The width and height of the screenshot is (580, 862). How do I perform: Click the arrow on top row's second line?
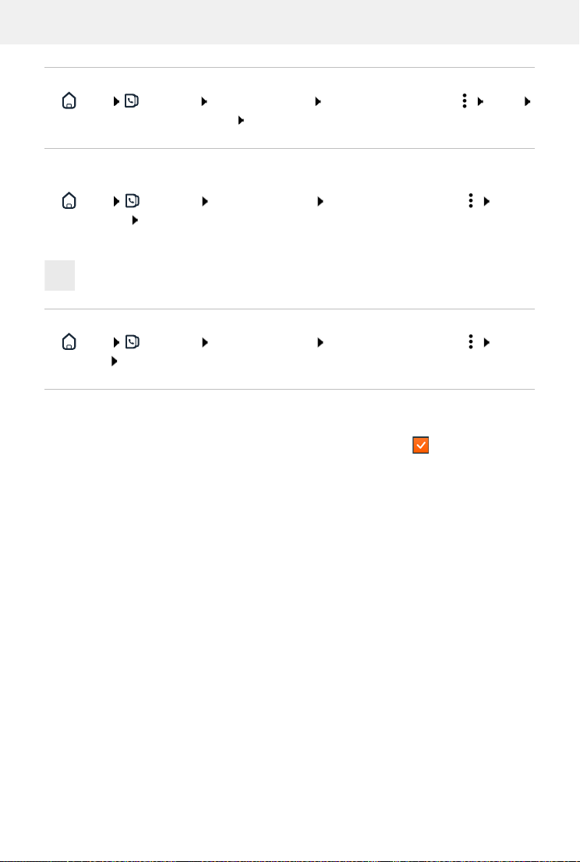coord(241,122)
